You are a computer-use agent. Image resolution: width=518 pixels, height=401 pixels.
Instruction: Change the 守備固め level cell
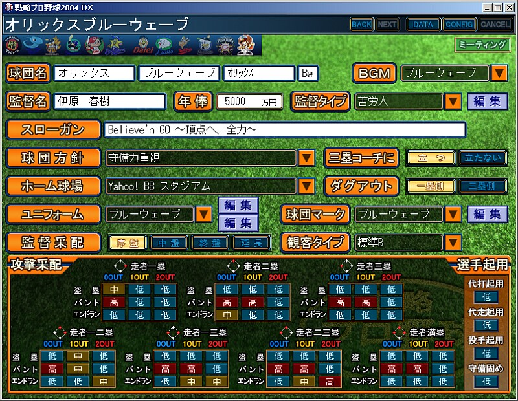[x=486, y=382]
